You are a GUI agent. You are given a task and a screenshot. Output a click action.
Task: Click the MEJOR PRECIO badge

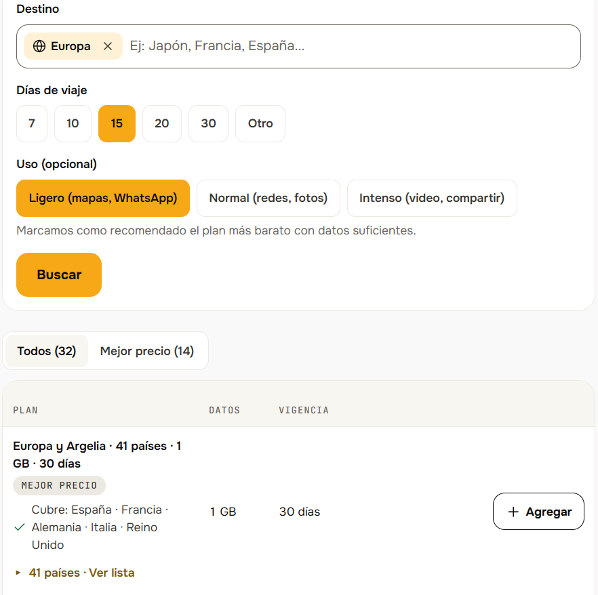(59, 485)
